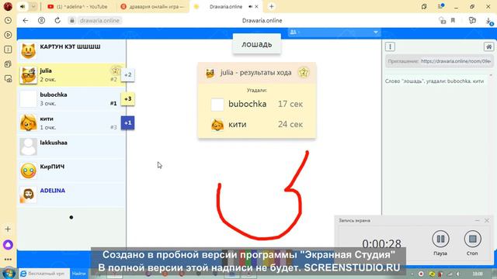Click the КАРТУН КЭТ cat avatar
Viewport: 497px width, 279px height.
coord(28,51)
